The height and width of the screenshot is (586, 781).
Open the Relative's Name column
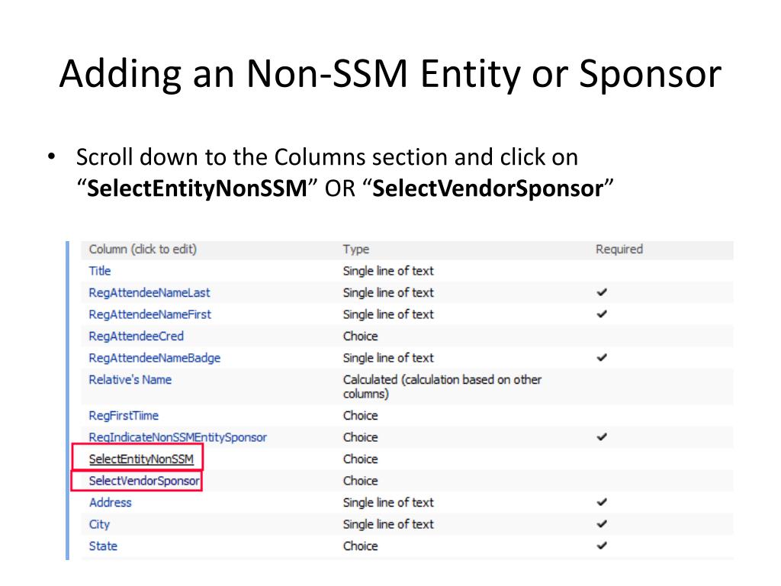pyautogui.click(x=130, y=379)
